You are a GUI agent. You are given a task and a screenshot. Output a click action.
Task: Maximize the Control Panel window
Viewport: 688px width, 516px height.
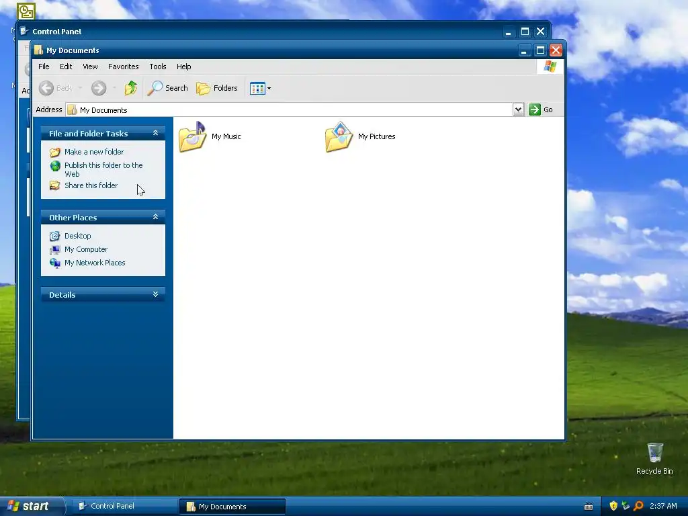click(525, 32)
